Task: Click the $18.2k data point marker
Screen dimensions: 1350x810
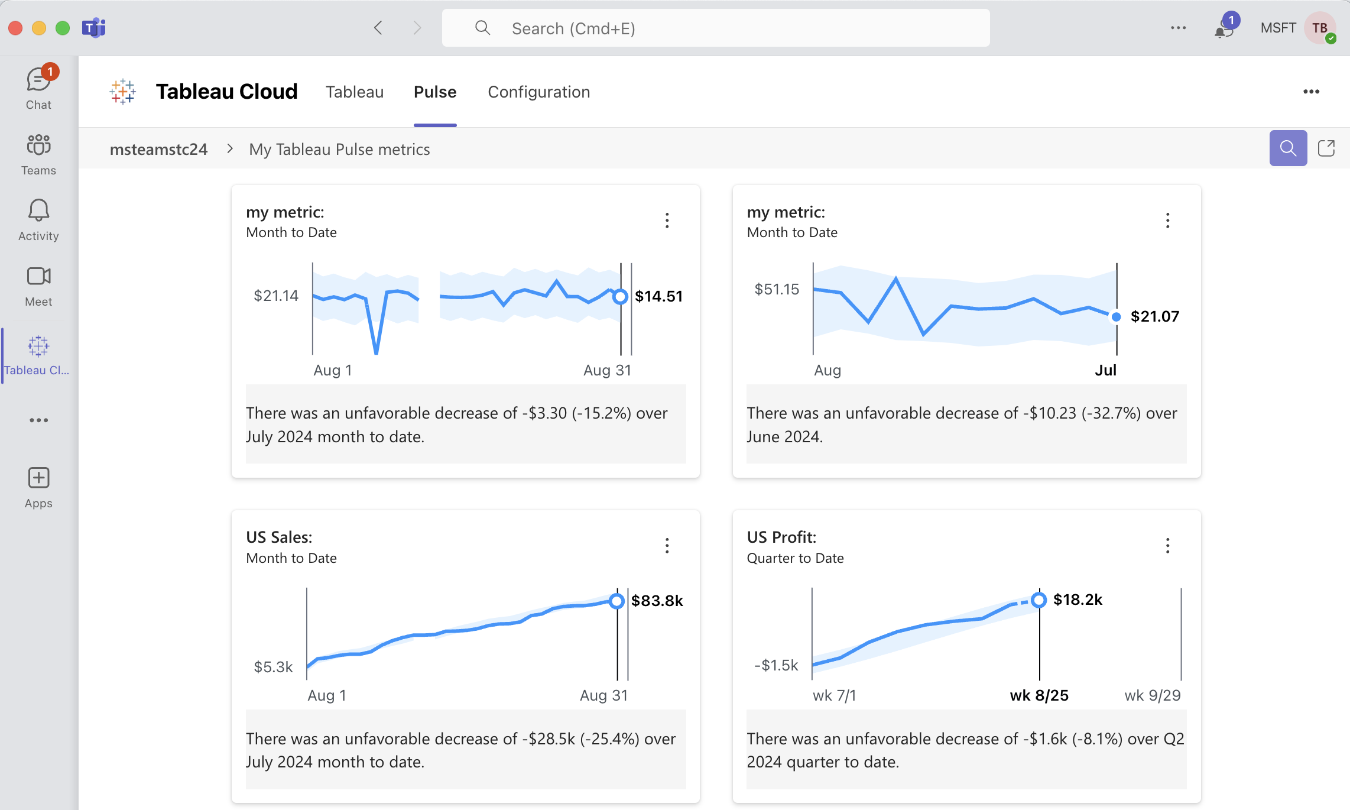Action: [x=1039, y=600]
